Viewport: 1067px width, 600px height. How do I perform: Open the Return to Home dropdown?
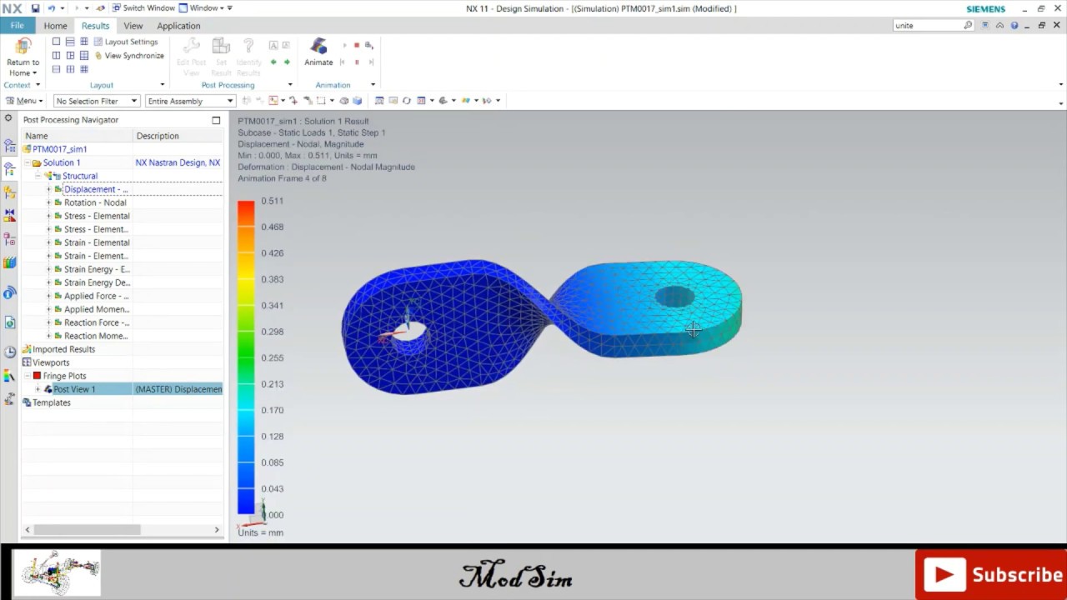click(23, 67)
